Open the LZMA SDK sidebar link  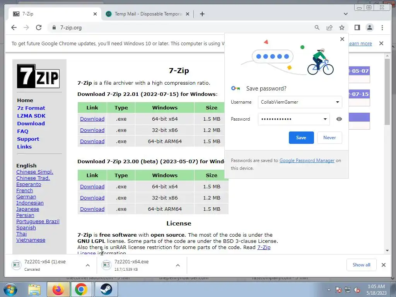31,116
